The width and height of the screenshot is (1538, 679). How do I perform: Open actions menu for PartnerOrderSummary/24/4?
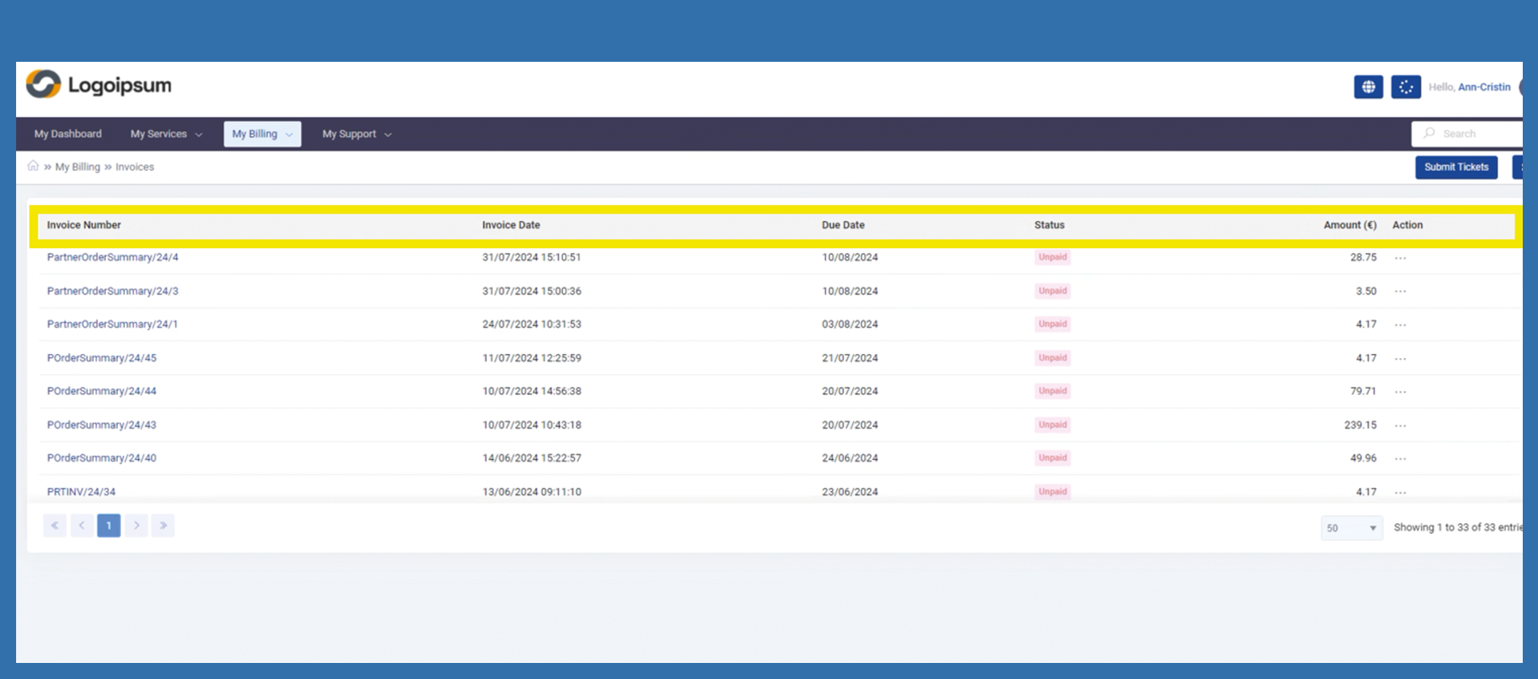pos(1400,258)
